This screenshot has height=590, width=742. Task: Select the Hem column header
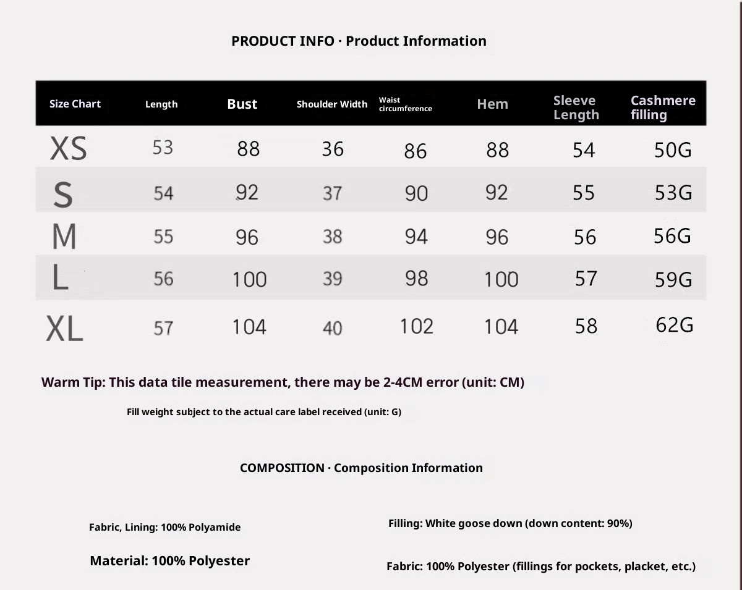pyautogui.click(x=492, y=104)
